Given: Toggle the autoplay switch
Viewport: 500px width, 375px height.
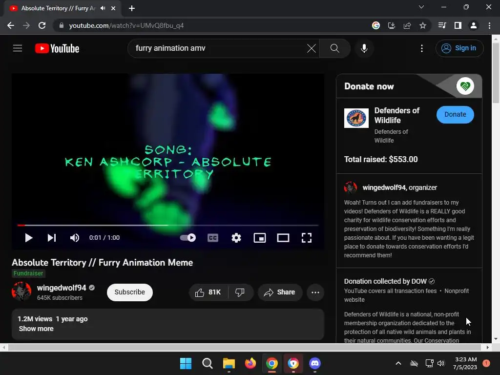Looking at the screenshot, I should (x=188, y=238).
